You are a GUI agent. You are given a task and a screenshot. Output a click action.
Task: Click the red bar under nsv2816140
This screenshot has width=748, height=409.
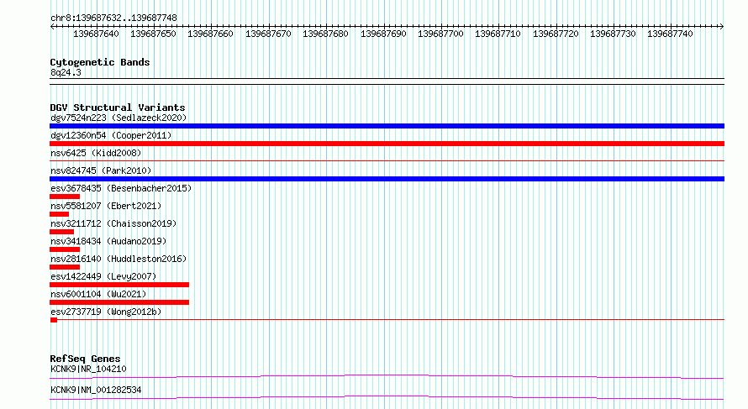pos(65,267)
